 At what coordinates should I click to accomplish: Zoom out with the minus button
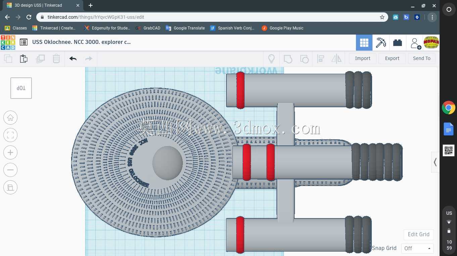point(10,170)
